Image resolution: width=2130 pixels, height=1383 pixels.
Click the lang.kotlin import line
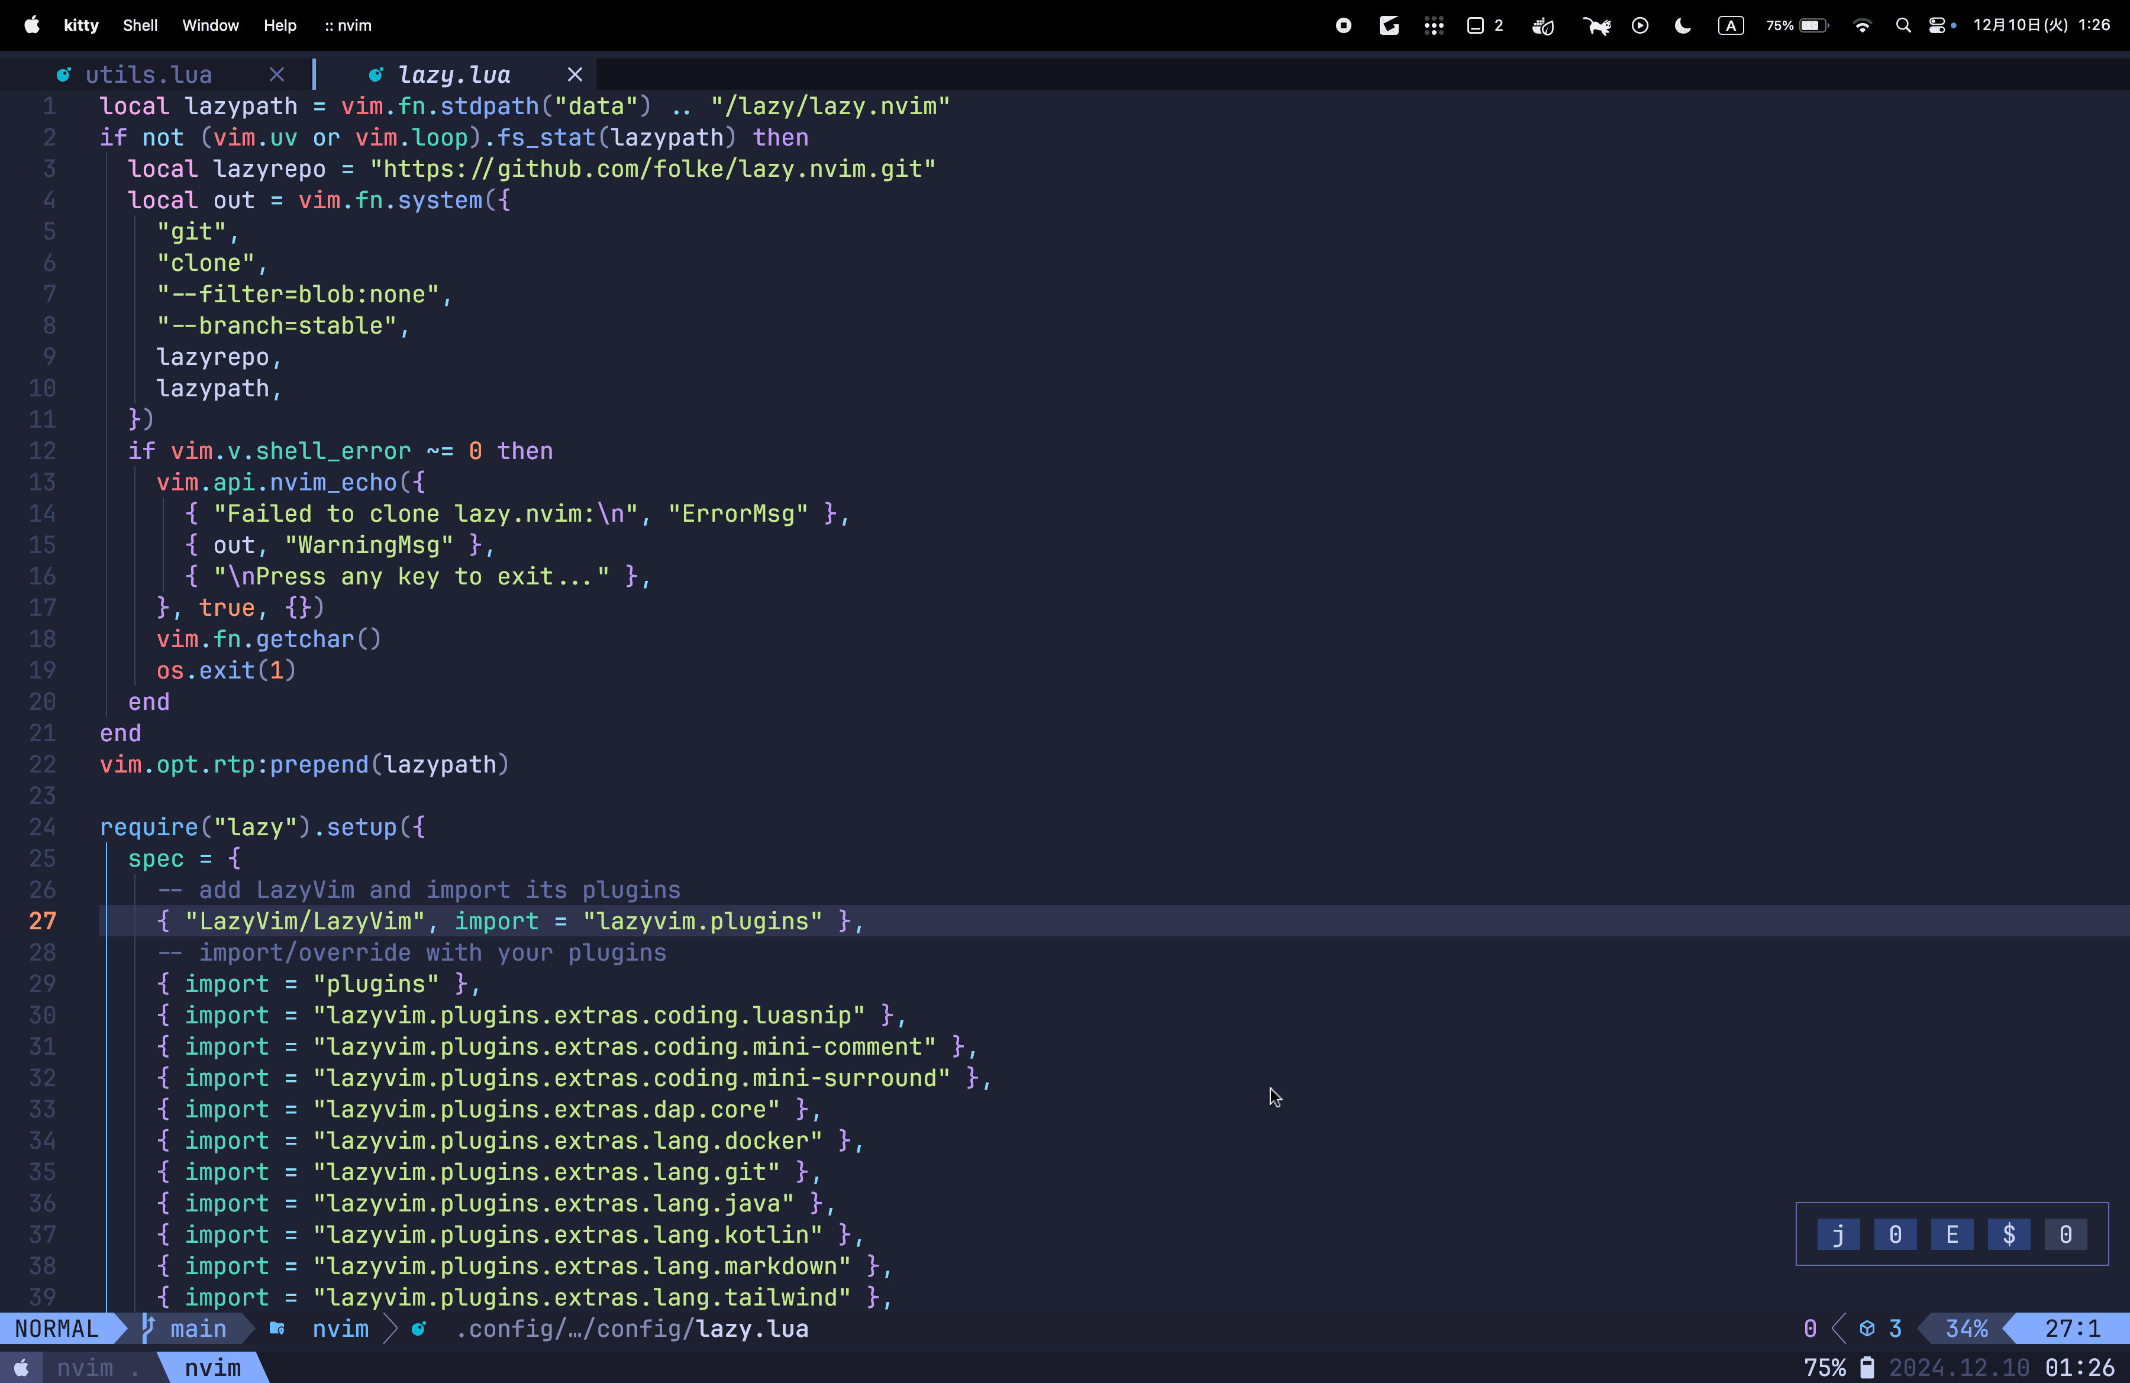coord(510,1233)
